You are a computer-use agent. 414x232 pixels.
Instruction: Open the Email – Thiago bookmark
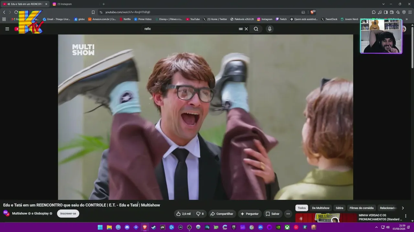(x=56, y=19)
